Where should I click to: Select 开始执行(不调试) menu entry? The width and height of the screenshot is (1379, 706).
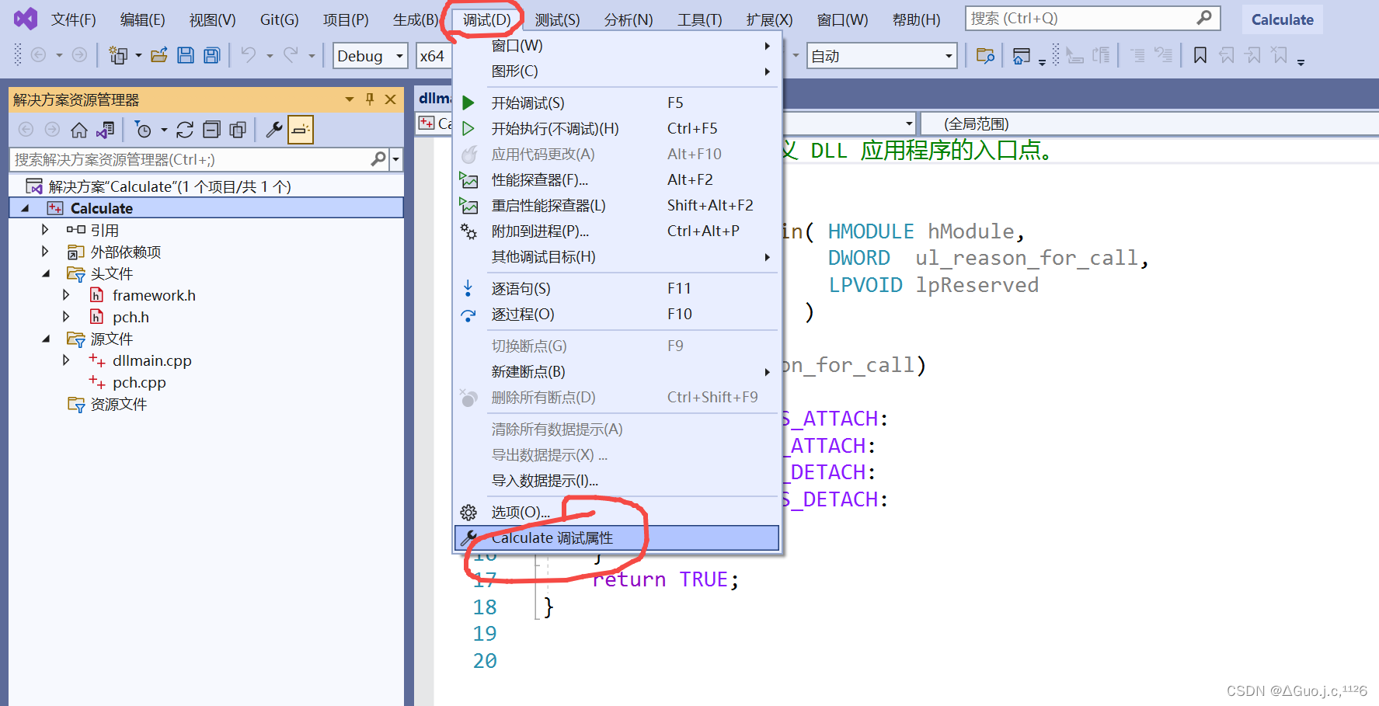[x=617, y=128]
